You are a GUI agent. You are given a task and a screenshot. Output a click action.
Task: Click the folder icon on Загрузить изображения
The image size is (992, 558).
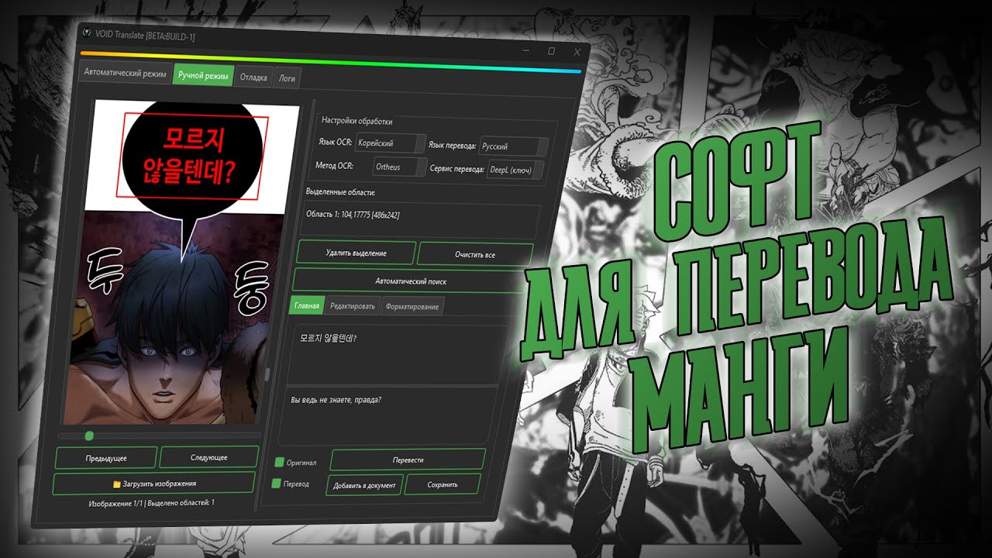pyautogui.click(x=117, y=484)
